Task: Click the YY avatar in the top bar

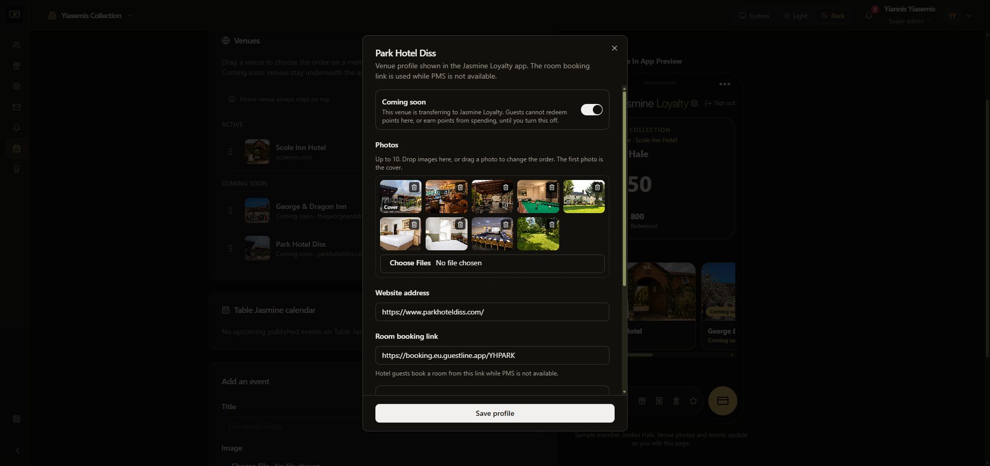Action: 952,16
